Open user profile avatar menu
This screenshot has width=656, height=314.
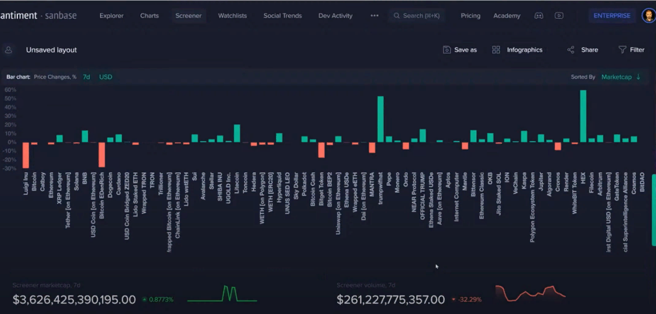pos(648,16)
